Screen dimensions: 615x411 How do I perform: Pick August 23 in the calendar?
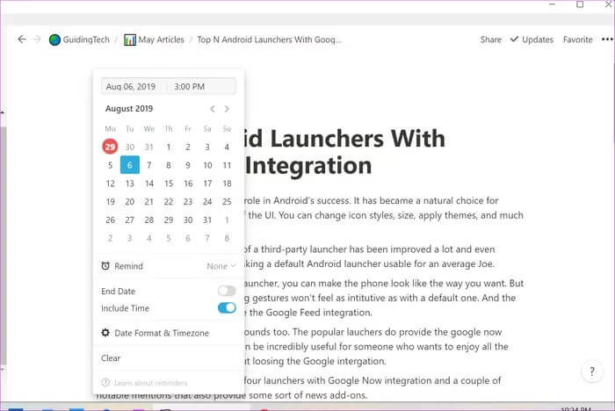[188, 202]
